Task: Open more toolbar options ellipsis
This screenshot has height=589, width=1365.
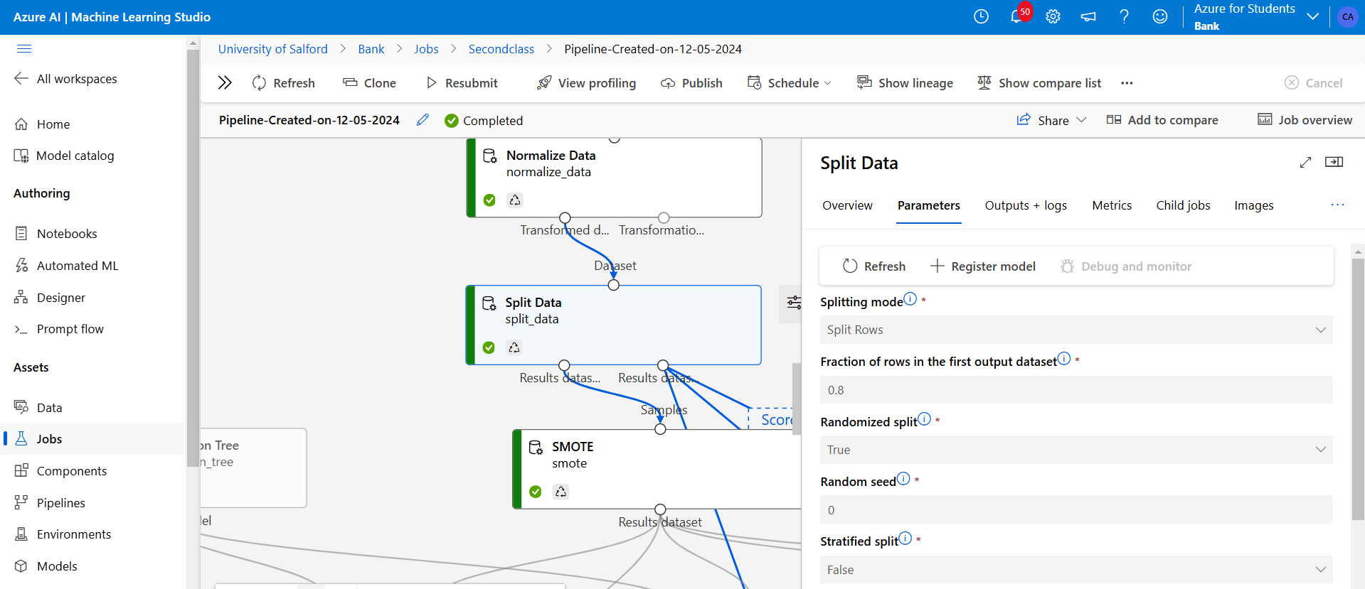Action: (x=1127, y=83)
